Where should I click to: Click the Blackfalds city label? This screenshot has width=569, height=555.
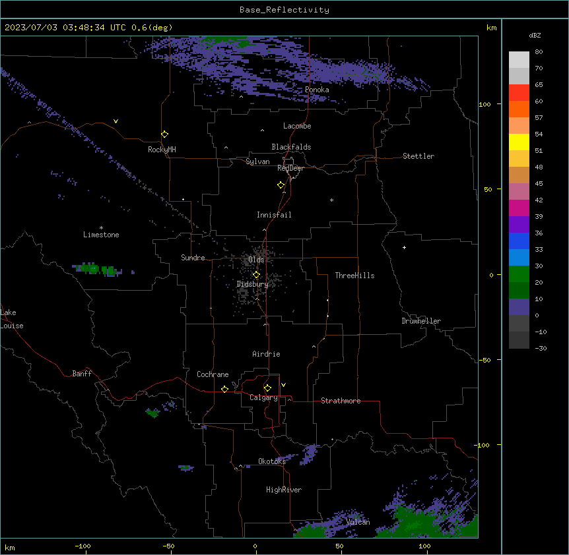[x=291, y=147]
